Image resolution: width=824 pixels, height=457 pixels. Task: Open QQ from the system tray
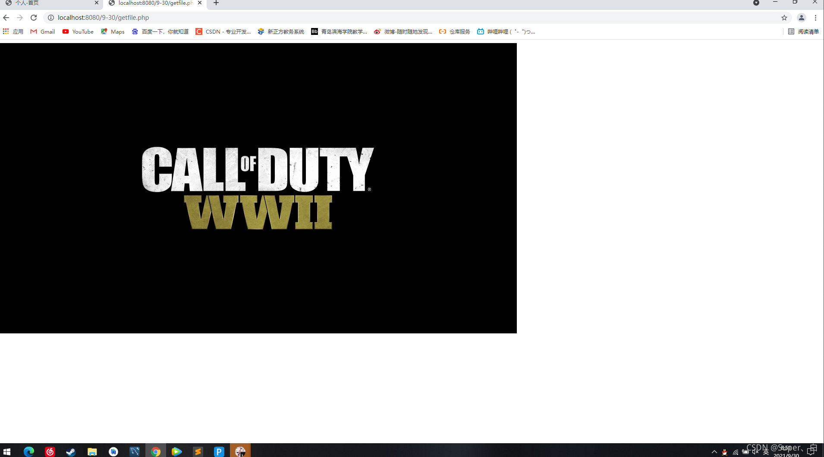coord(724,452)
